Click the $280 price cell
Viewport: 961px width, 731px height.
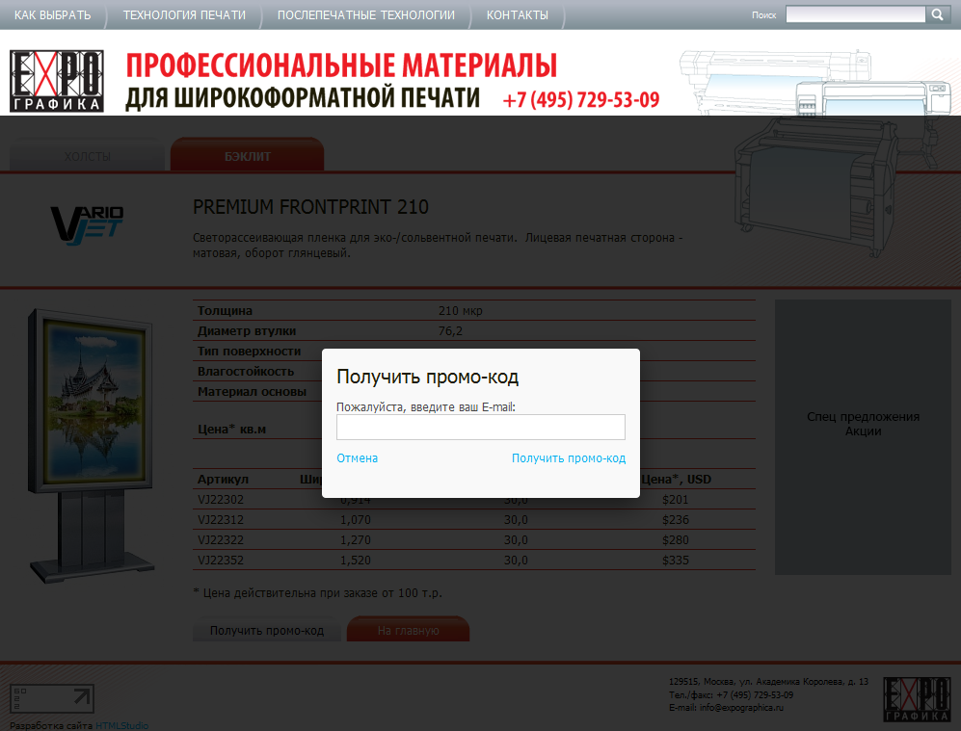pos(676,540)
